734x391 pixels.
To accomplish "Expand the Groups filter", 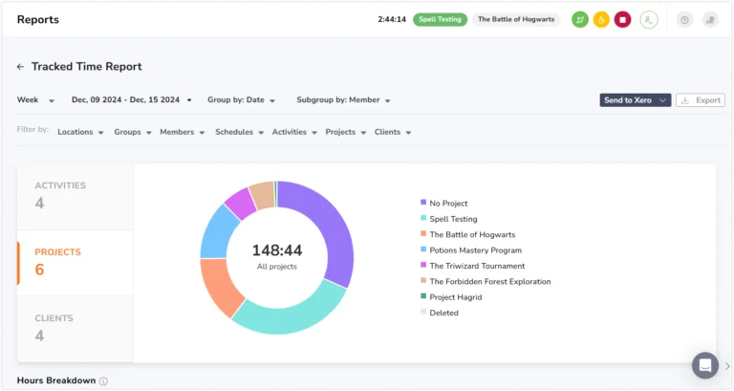I will (x=133, y=133).
